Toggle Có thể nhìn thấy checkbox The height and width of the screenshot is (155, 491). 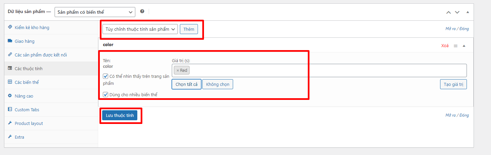106,76
